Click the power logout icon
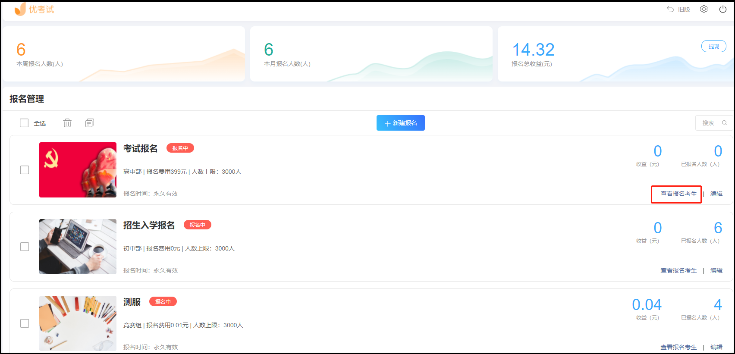This screenshot has width=735, height=354. click(x=723, y=9)
